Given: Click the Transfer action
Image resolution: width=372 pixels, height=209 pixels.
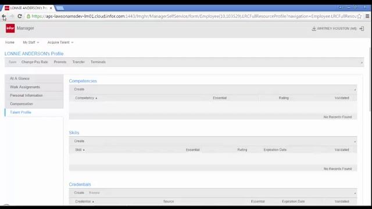Looking at the screenshot, I should (78, 62).
